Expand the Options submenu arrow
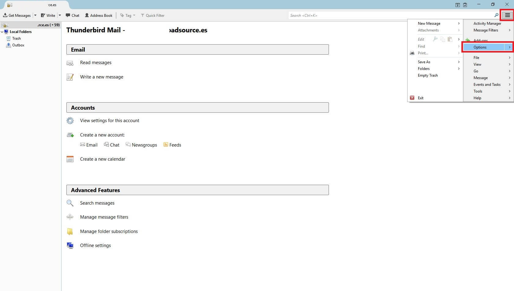514x291 pixels. [509, 47]
